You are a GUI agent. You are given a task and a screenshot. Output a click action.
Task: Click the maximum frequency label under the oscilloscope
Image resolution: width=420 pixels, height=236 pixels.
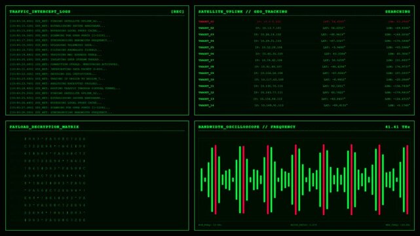398,225
